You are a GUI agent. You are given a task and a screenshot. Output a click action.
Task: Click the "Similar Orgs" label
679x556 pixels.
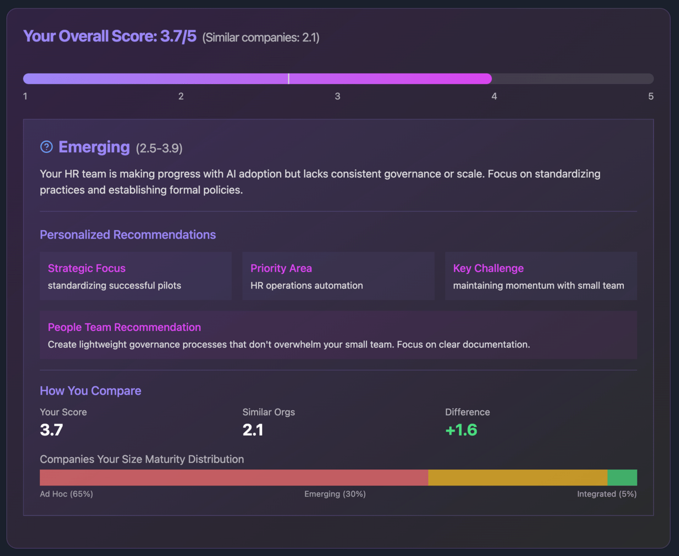click(x=269, y=412)
